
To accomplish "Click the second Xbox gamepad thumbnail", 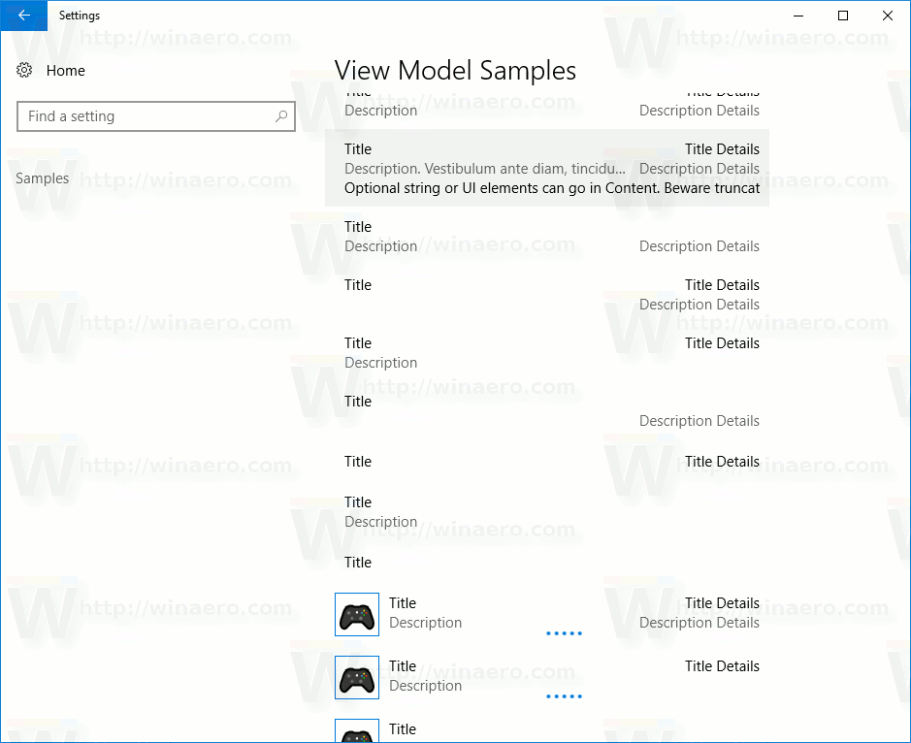I will (356, 677).
